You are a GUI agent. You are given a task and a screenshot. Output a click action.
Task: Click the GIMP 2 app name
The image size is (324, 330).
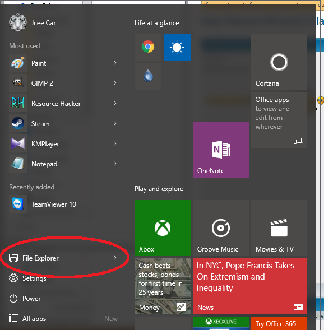click(x=42, y=83)
